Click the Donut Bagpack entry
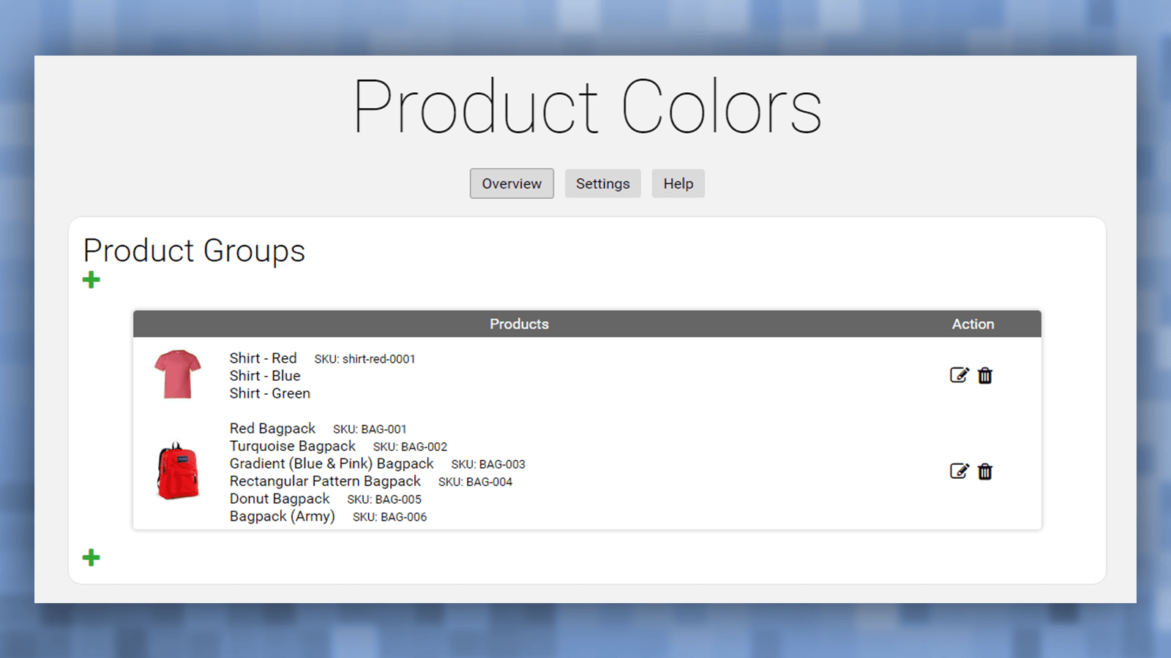The width and height of the screenshot is (1171, 658). pyautogui.click(x=280, y=499)
